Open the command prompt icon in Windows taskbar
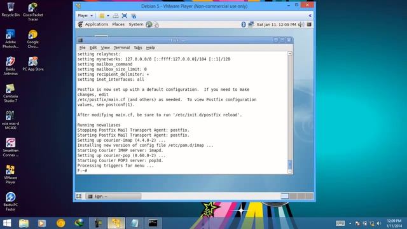Viewport: 407px width, 229px height. click(153, 223)
